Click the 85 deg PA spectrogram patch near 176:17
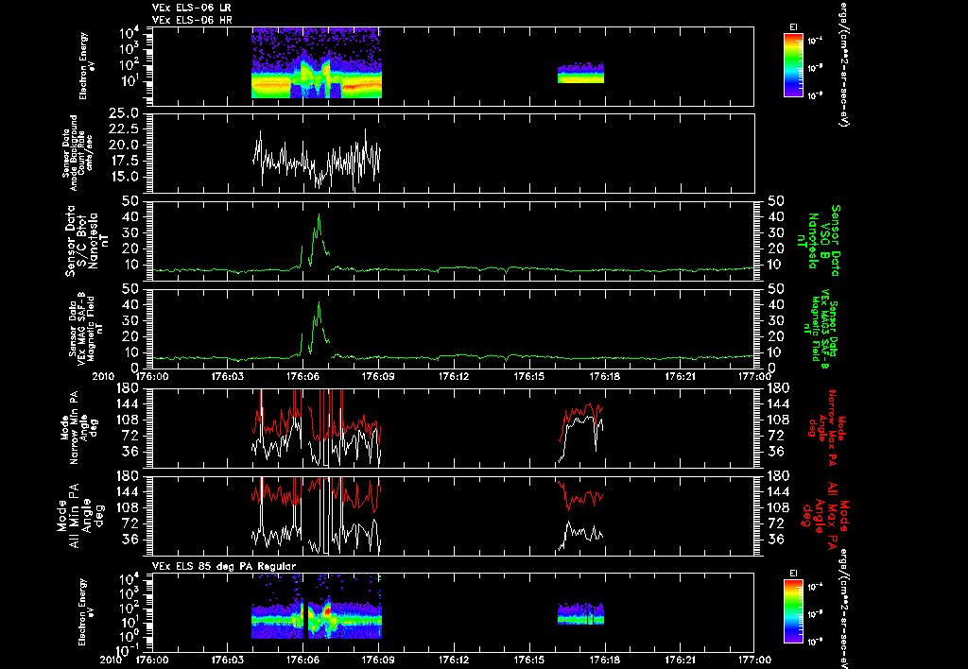 pos(580,613)
